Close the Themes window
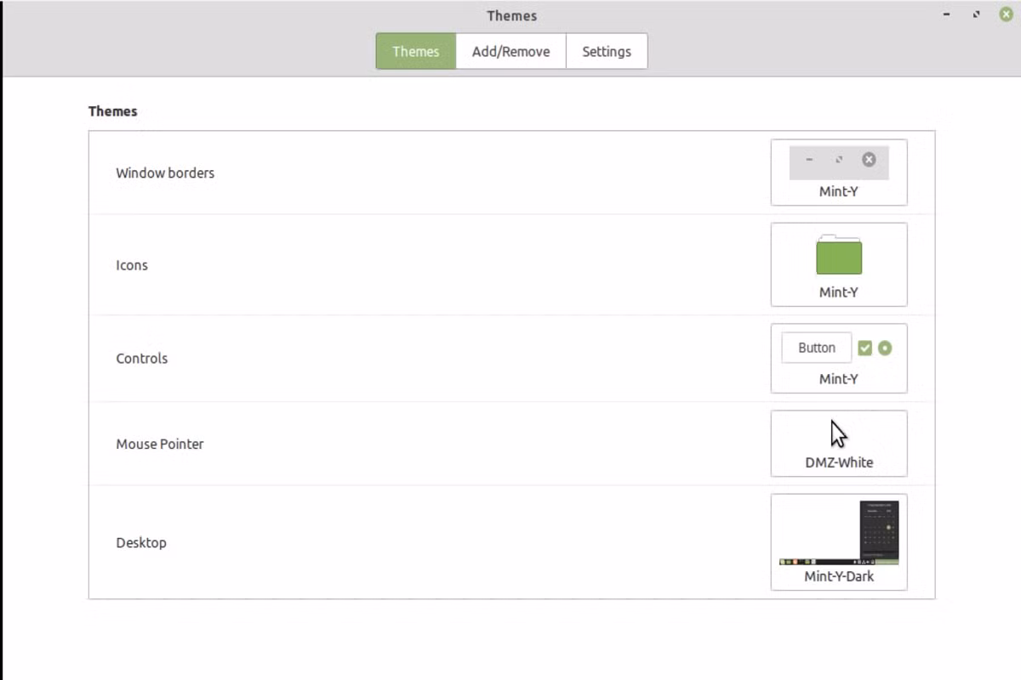This screenshot has width=1021, height=680. coord(1006,14)
